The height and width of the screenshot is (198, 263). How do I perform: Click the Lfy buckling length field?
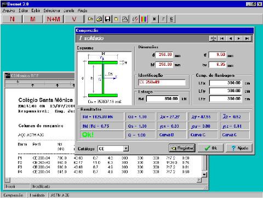click(226, 91)
